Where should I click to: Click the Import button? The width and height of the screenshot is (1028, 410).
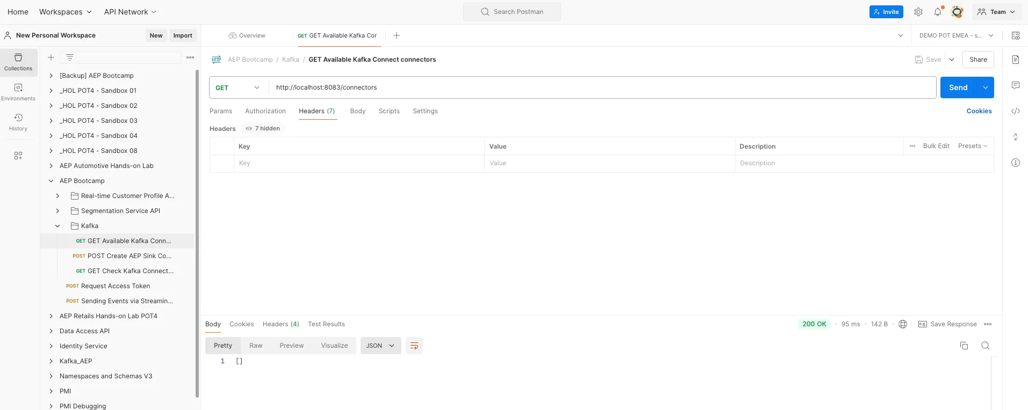pyautogui.click(x=183, y=35)
